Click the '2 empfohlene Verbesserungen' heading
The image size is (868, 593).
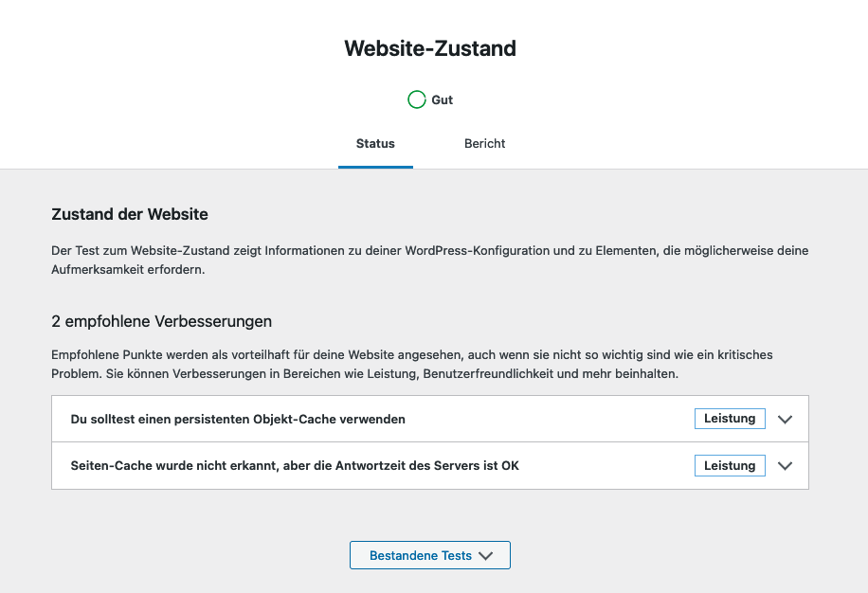pos(162,321)
